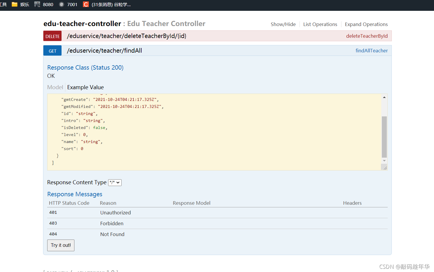The height and width of the screenshot is (272, 434).
Task: Click the "intro": "string" line
Action: 83,120
